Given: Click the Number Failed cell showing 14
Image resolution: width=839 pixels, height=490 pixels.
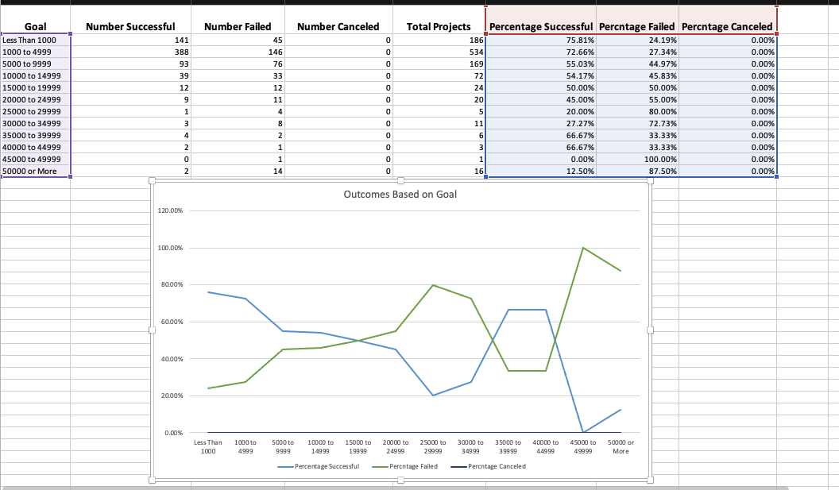Looking at the screenshot, I should 238,172.
